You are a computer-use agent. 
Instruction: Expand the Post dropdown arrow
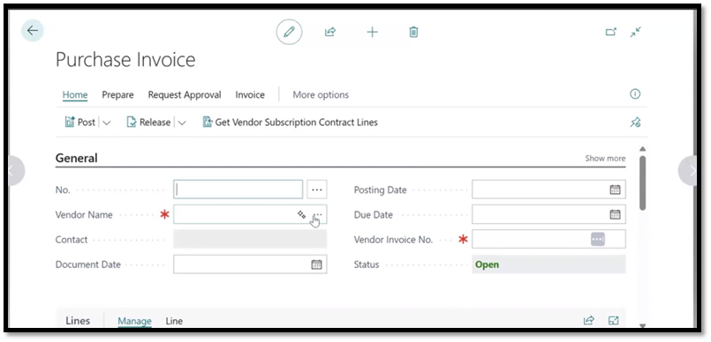[107, 123]
